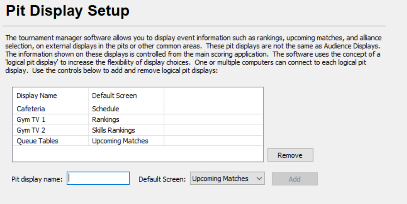
Task: Click empty third column cell in Cafeteria row
Action: pyautogui.click(x=213, y=109)
